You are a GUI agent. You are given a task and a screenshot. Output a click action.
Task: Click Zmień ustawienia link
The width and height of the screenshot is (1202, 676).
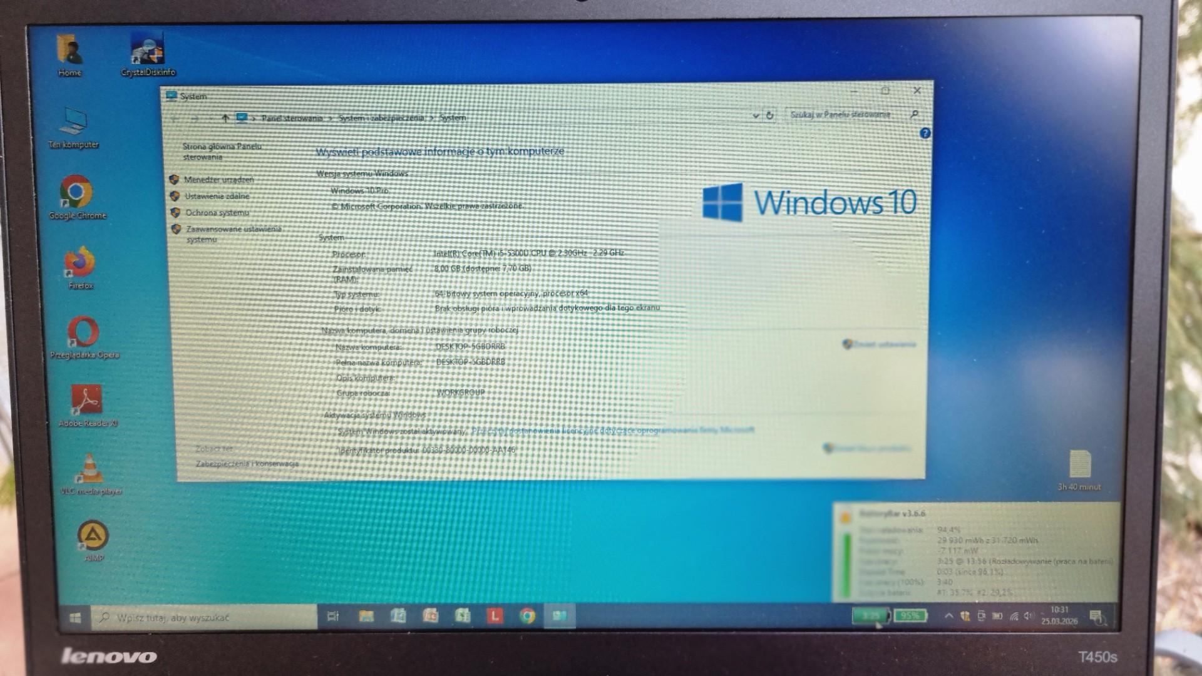click(884, 344)
